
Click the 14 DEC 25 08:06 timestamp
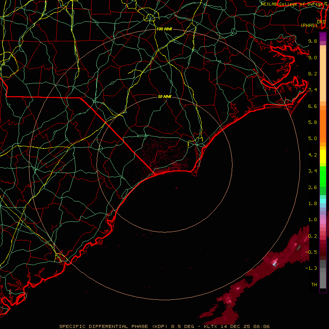click(x=244, y=326)
